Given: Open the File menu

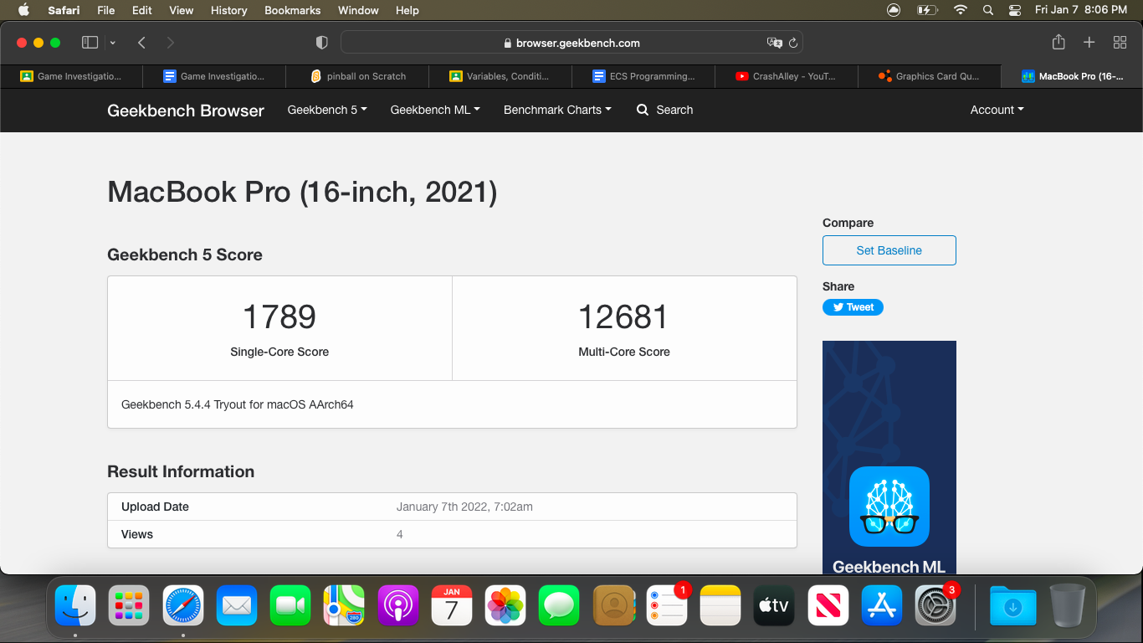Looking at the screenshot, I should [x=105, y=10].
